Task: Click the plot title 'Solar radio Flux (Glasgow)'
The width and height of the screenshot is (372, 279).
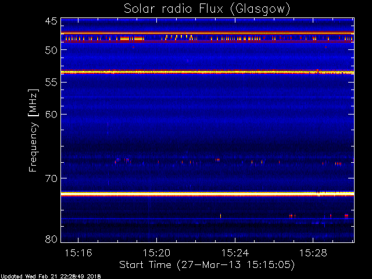Action: tap(207, 9)
